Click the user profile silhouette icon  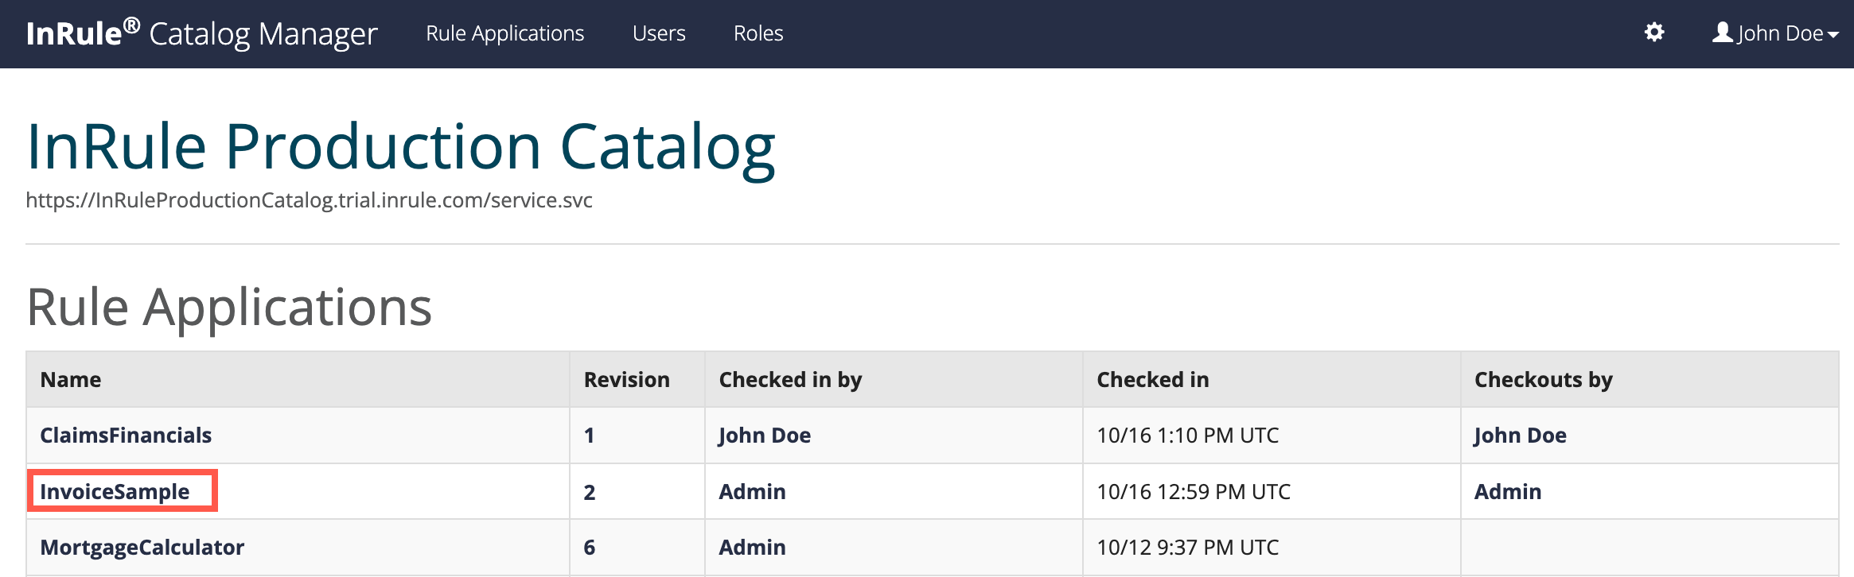[1722, 33]
